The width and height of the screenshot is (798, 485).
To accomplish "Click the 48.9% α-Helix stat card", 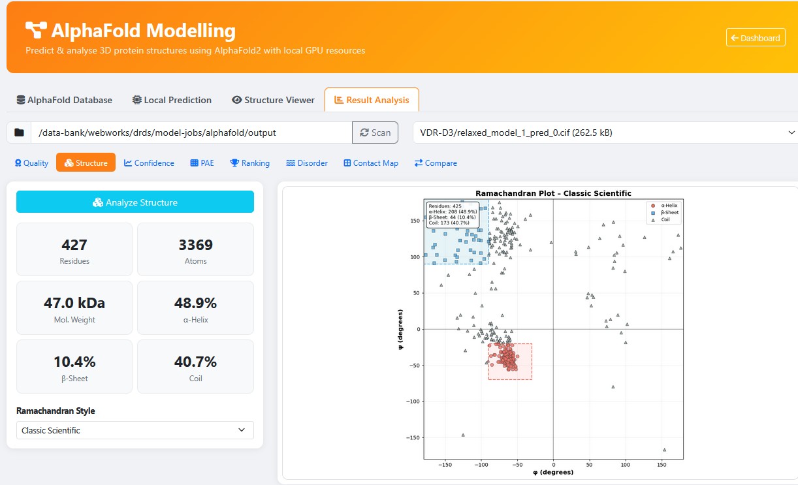I will click(x=195, y=308).
